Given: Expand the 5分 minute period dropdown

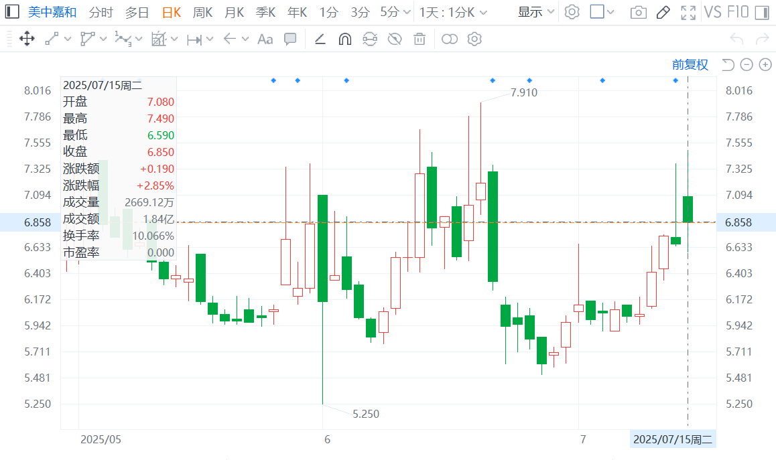Looking at the screenshot, I should [395, 12].
